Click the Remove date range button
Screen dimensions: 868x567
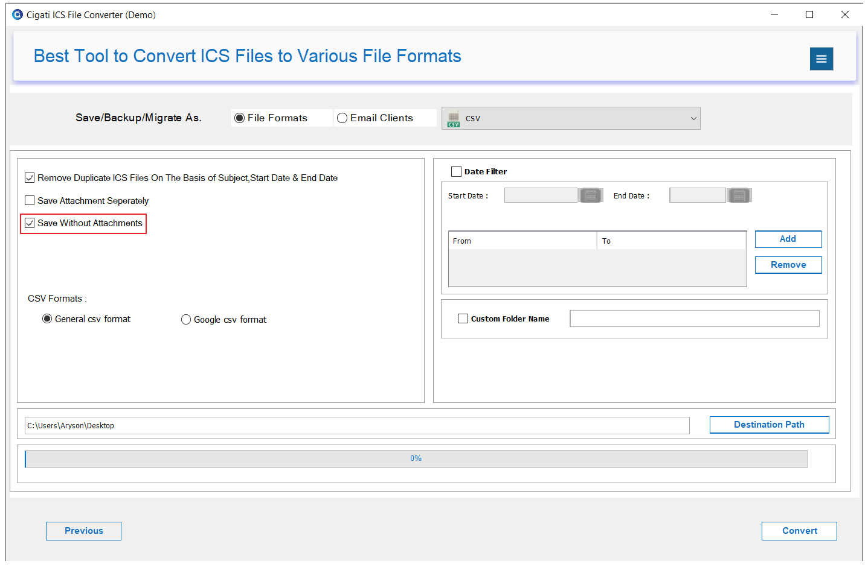(x=788, y=265)
